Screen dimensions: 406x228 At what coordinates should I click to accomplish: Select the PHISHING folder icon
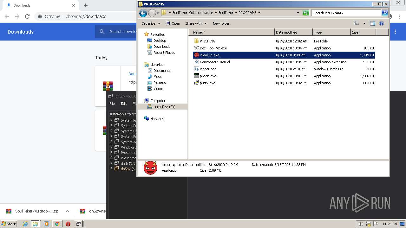click(196, 41)
